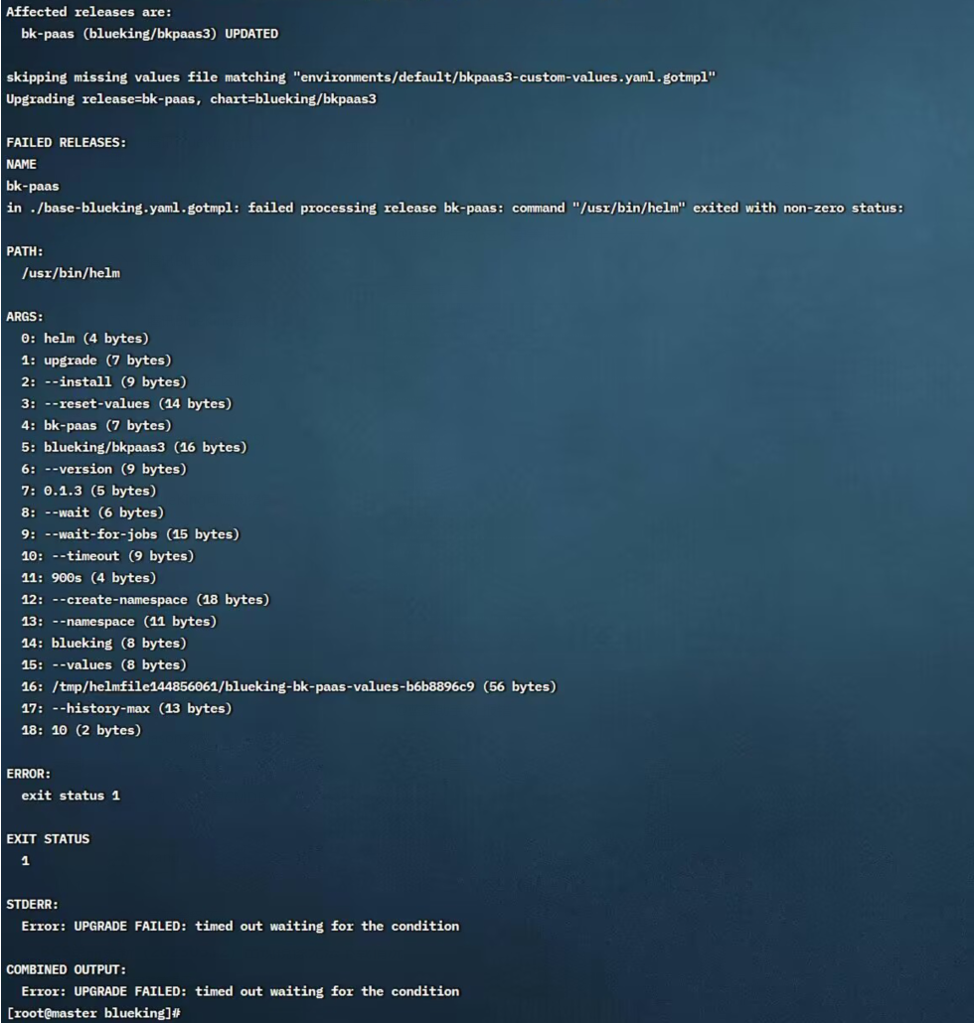Click argument line '18: 10 (2 bytes)'

(81, 730)
